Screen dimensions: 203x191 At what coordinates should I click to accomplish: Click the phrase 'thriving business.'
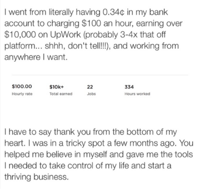tap(37, 177)
